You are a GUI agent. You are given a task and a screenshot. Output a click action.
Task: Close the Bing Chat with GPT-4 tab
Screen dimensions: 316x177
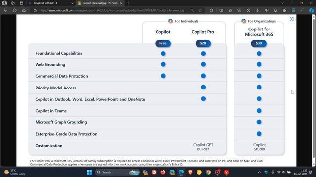[73, 3]
